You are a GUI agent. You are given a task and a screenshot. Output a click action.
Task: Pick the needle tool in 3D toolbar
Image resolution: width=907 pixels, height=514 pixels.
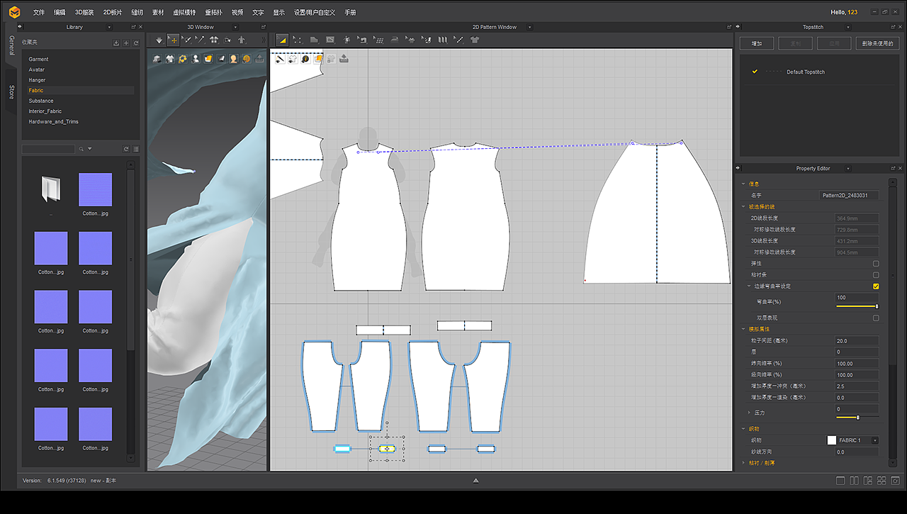(x=200, y=40)
